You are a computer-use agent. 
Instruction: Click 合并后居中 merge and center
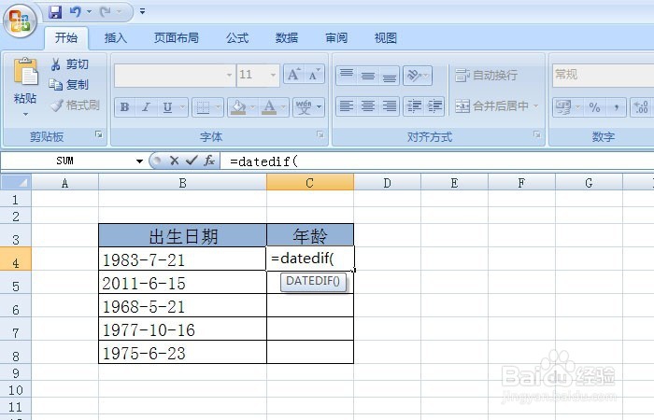click(x=492, y=106)
